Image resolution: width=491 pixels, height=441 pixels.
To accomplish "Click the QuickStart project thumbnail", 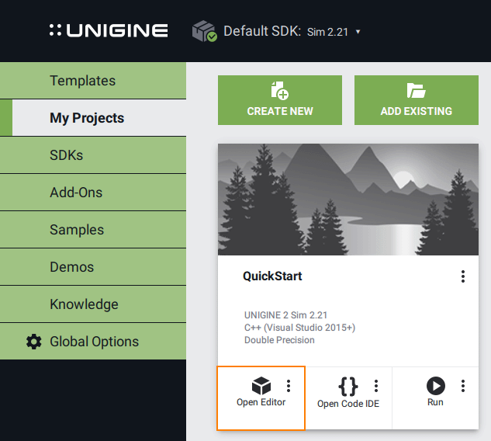I will (x=348, y=200).
